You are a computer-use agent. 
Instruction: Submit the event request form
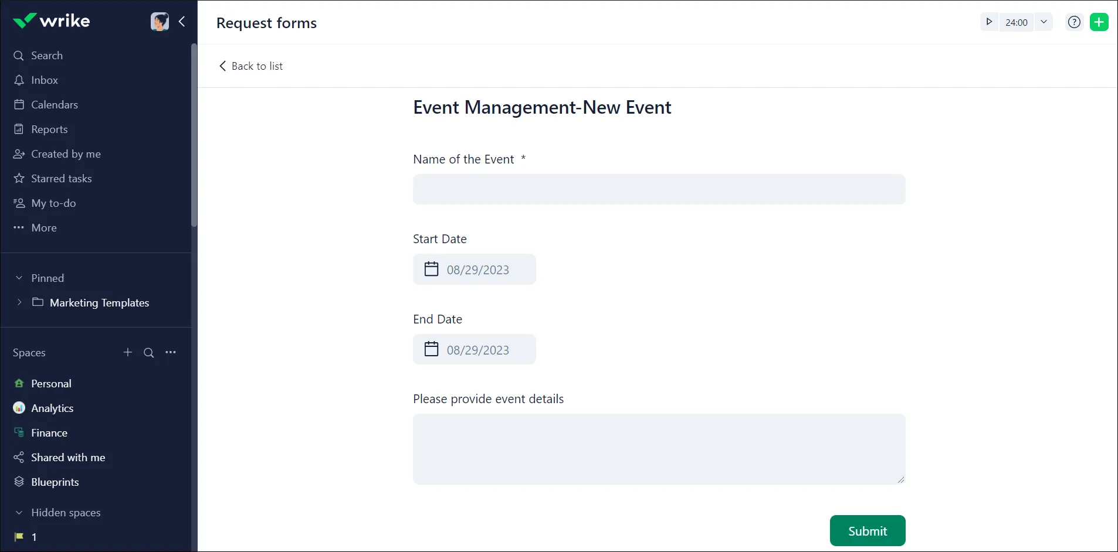[867, 531]
